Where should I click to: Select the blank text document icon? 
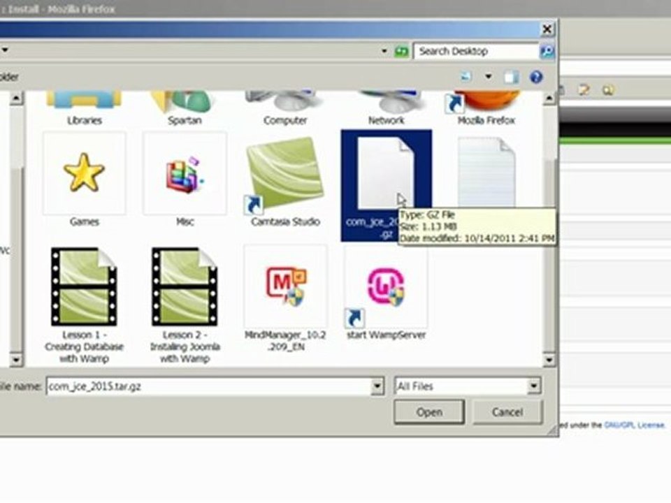coord(486,172)
